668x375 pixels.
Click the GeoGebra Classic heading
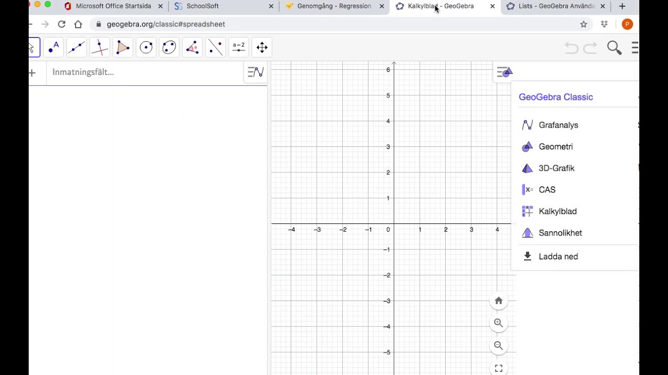pyautogui.click(x=556, y=97)
